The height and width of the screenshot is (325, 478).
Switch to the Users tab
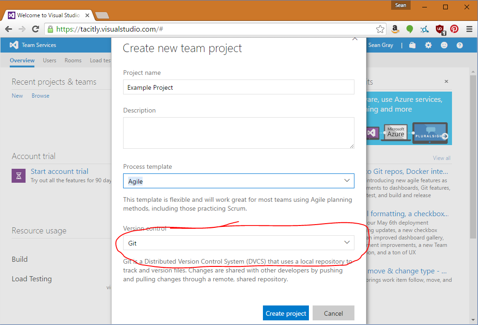click(50, 60)
